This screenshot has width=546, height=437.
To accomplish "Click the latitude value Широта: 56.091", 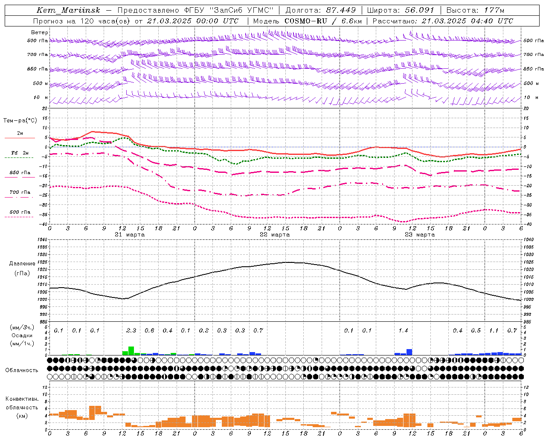I will tap(401, 10).
